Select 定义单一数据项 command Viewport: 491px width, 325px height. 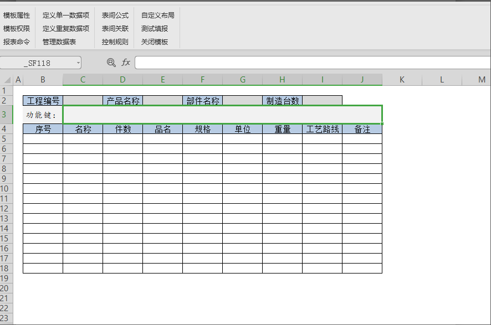(x=66, y=16)
